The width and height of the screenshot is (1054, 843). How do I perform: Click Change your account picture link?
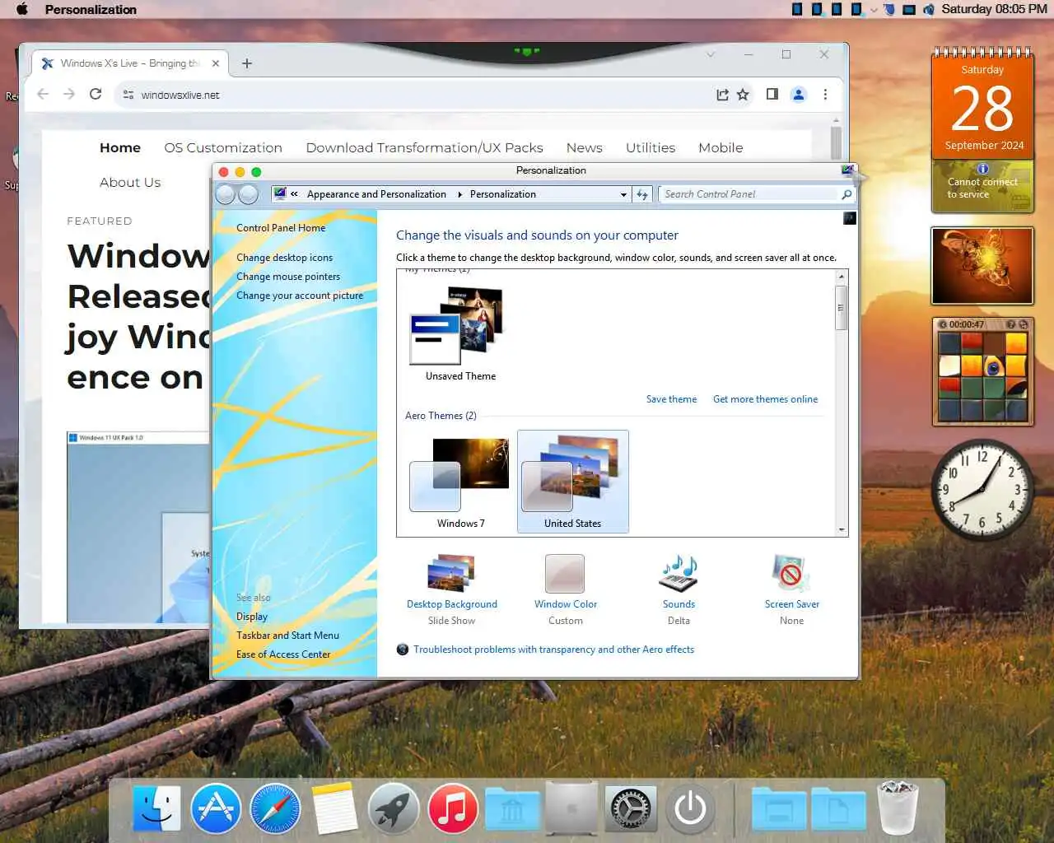pos(300,296)
